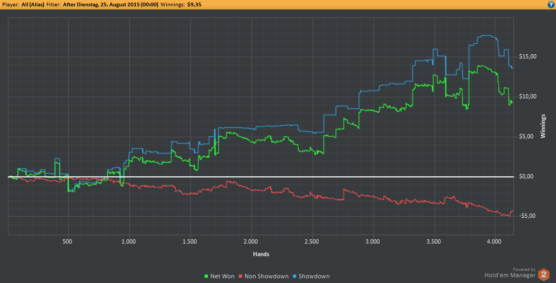This screenshot has width=556, height=283.
Task: Click the $15,00 y-axis label
Action: [x=528, y=56]
